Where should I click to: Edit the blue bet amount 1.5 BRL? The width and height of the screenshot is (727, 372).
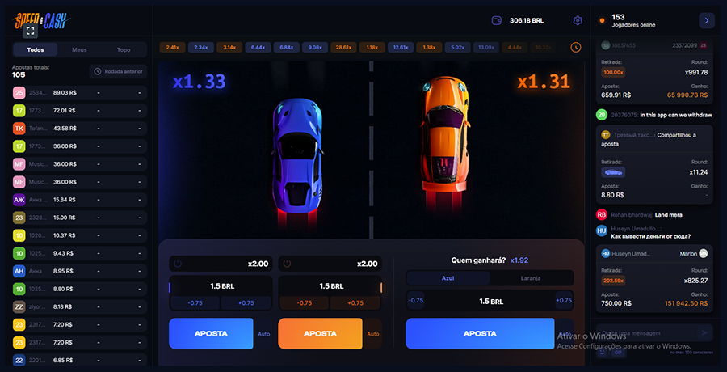[221, 286]
